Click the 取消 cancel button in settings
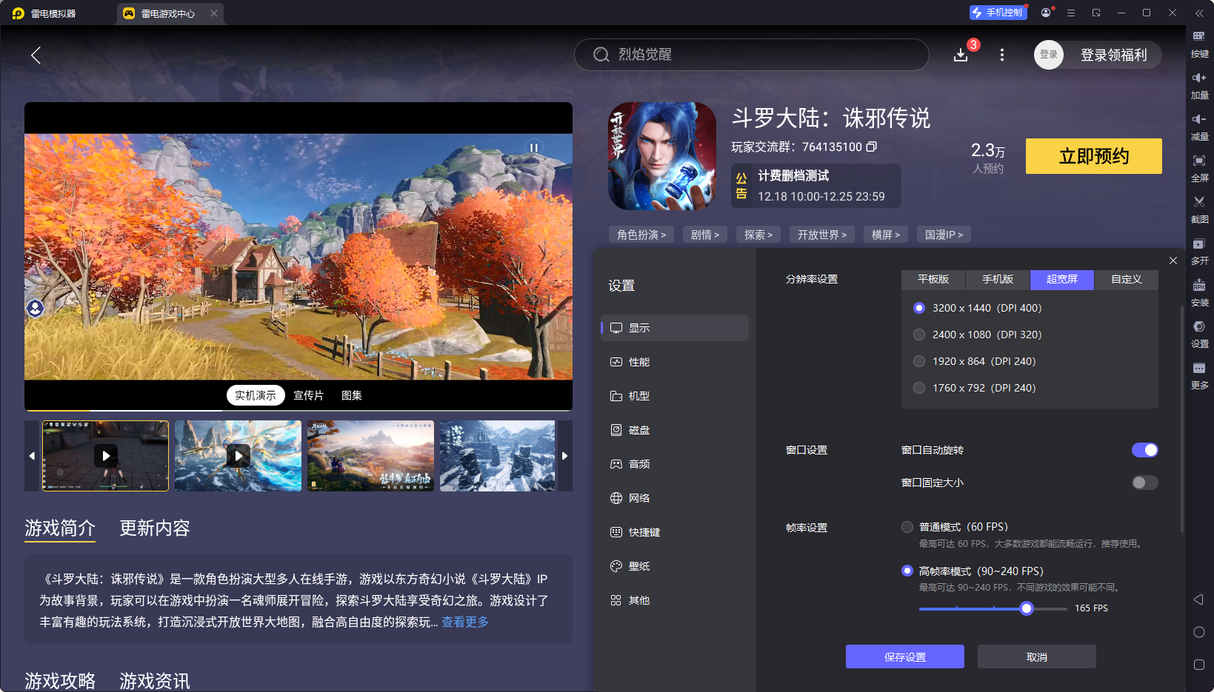Screen dimensions: 1214x692 tap(1036, 656)
